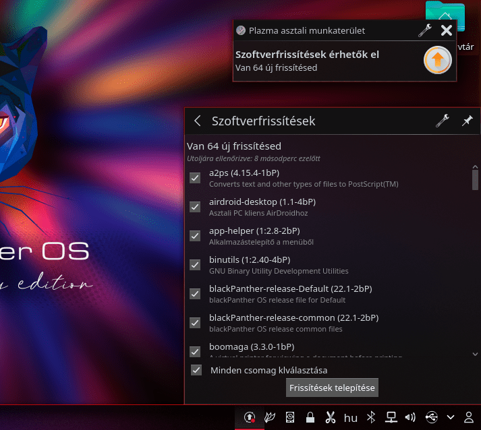This screenshot has width=481, height=430.
Task: Toggle the airdroid-desktop update checkbox
Action: [x=195, y=207]
